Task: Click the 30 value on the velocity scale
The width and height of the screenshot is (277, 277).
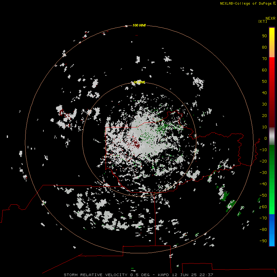Action: [264, 104]
